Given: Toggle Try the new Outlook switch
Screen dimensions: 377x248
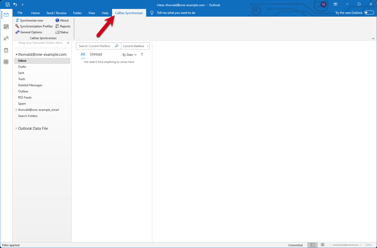Looking at the screenshot, I should tap(369, 13).
